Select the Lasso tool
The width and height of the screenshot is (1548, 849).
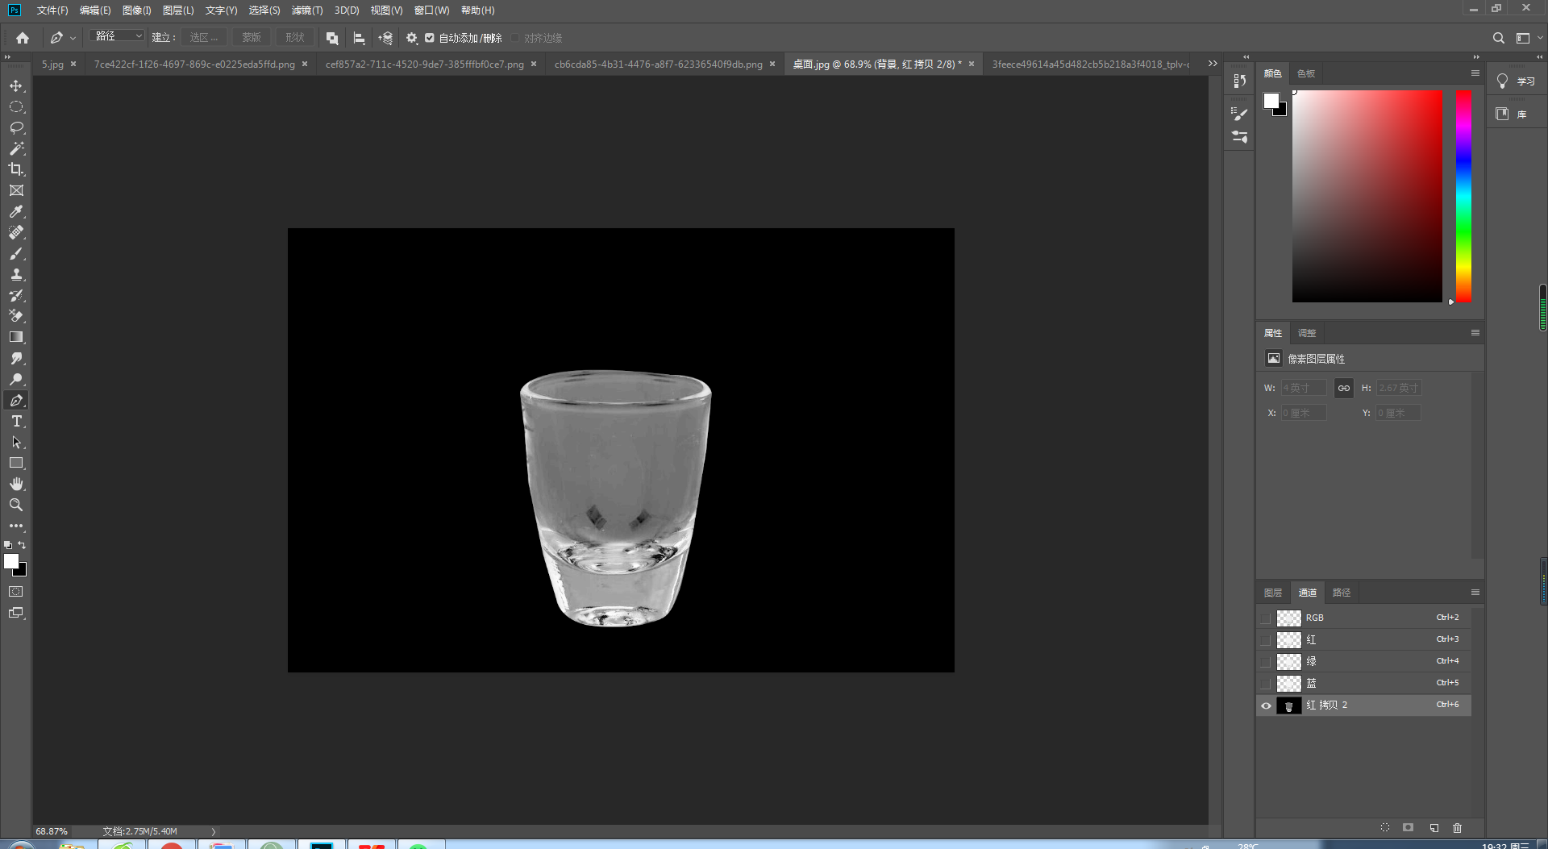[16, 127]
